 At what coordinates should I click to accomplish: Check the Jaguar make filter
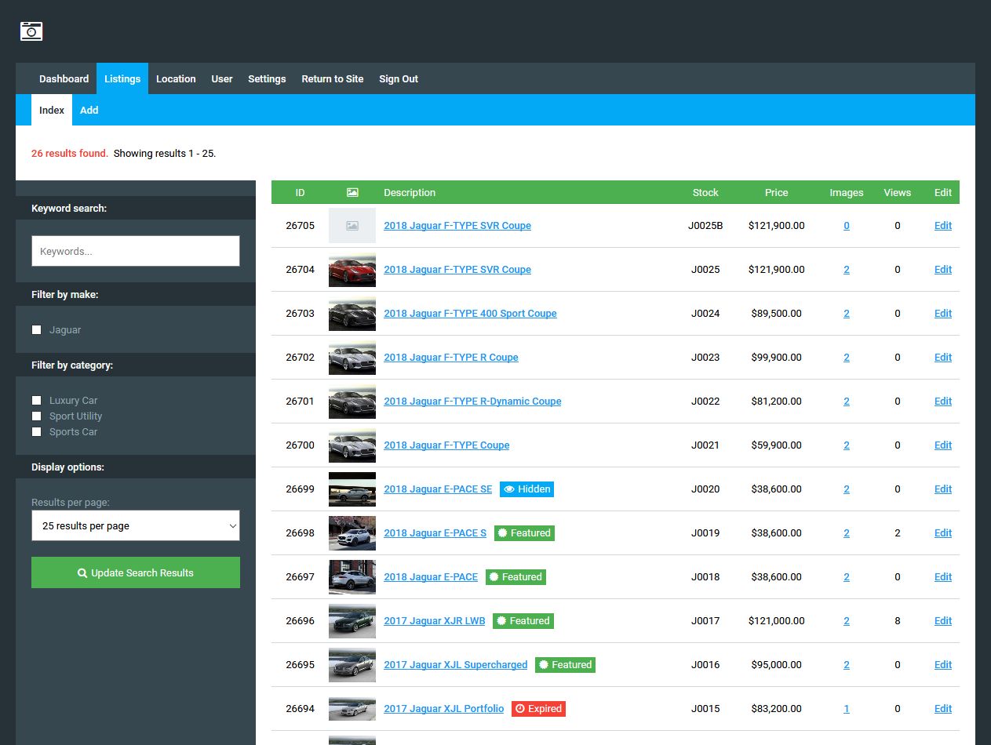[37, 330]
